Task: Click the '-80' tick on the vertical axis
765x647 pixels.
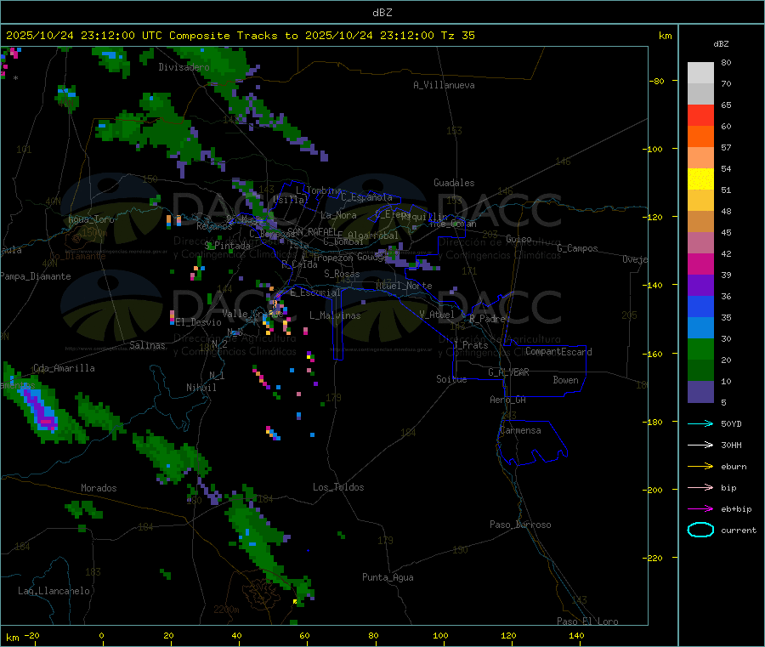Action: pyautogui.click(x=656, y=81)
